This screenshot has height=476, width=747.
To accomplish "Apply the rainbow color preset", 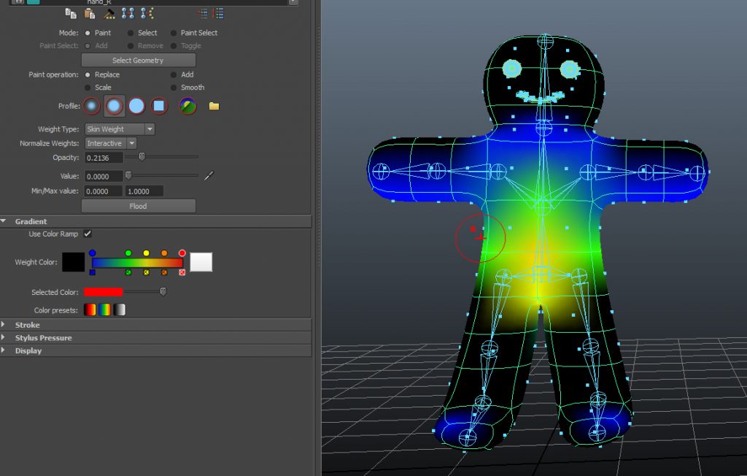I will tap(105, 310).
